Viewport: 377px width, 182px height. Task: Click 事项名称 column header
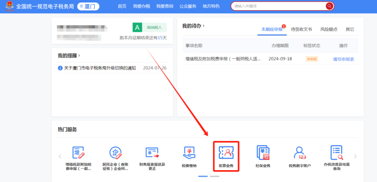click(194, 46)
